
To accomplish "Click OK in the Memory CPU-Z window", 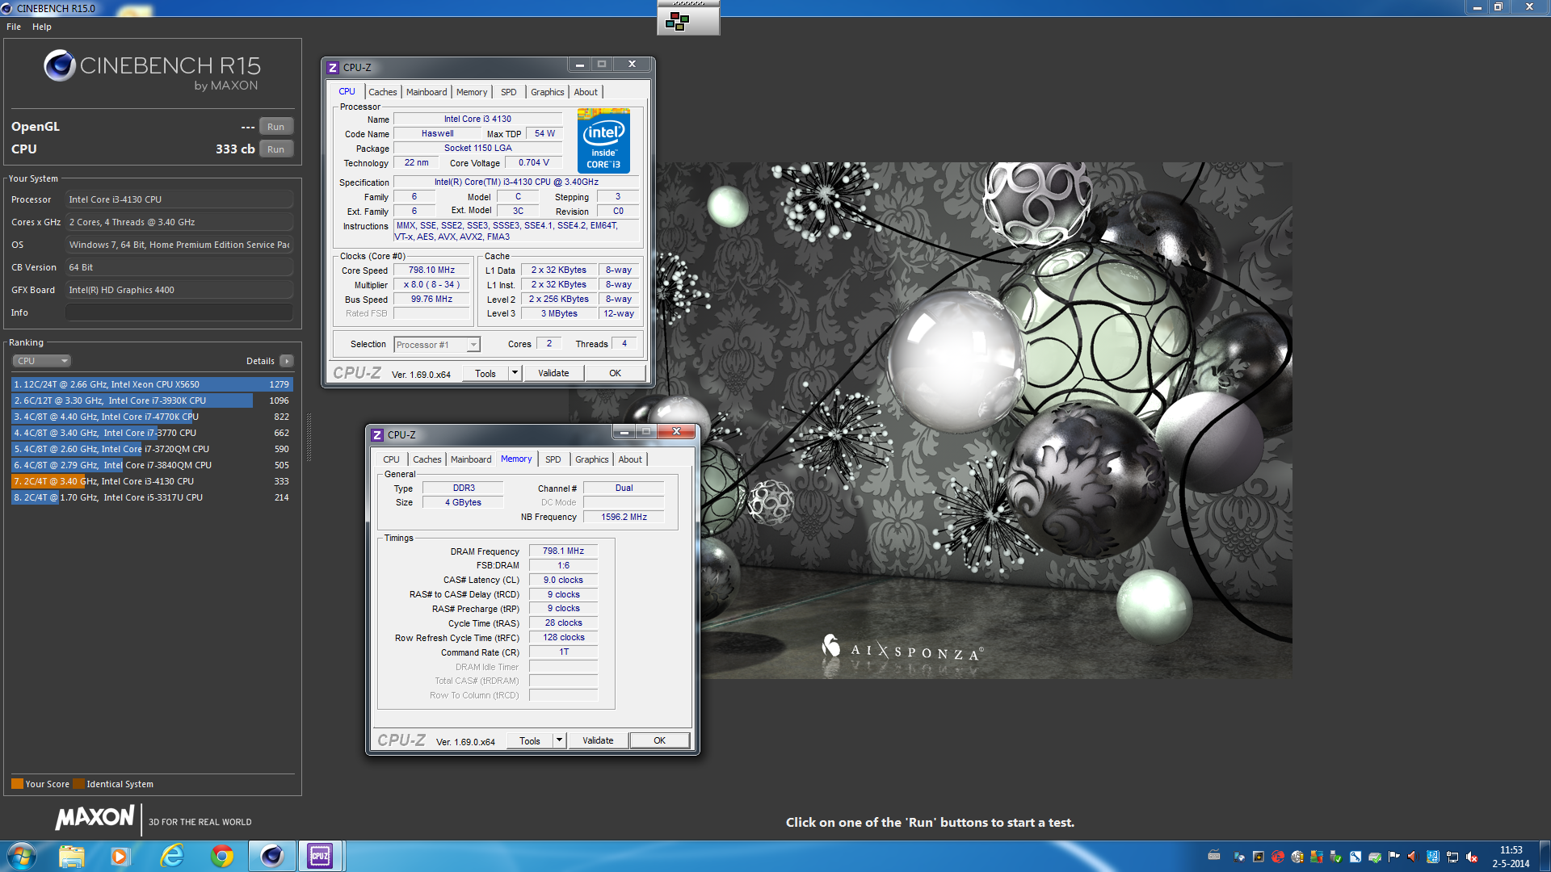I will click(659, 740).
